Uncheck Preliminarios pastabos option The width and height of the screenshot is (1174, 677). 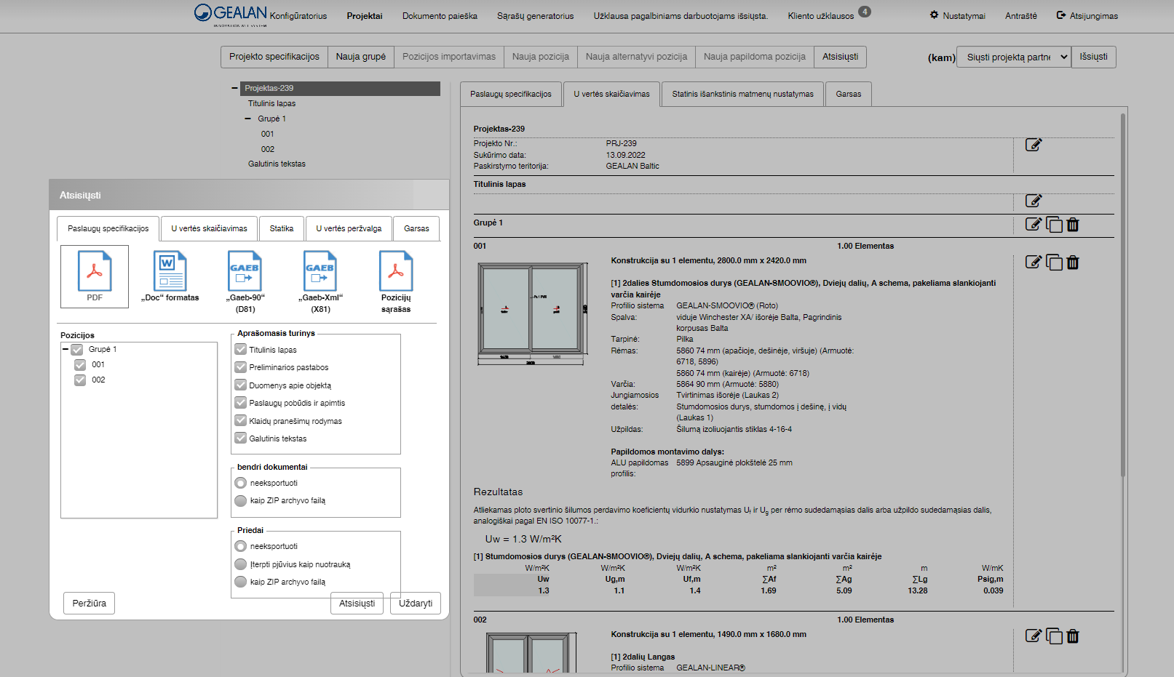point(241,367)
